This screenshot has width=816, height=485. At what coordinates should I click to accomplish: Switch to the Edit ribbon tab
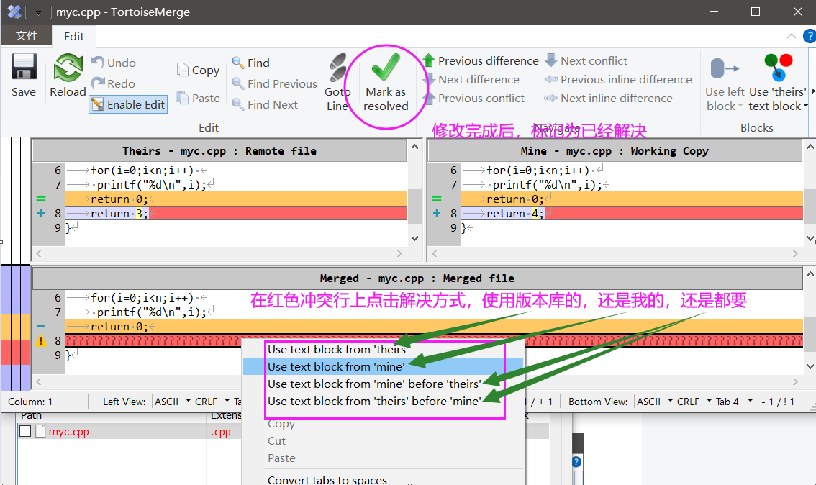tap(74, 36)
